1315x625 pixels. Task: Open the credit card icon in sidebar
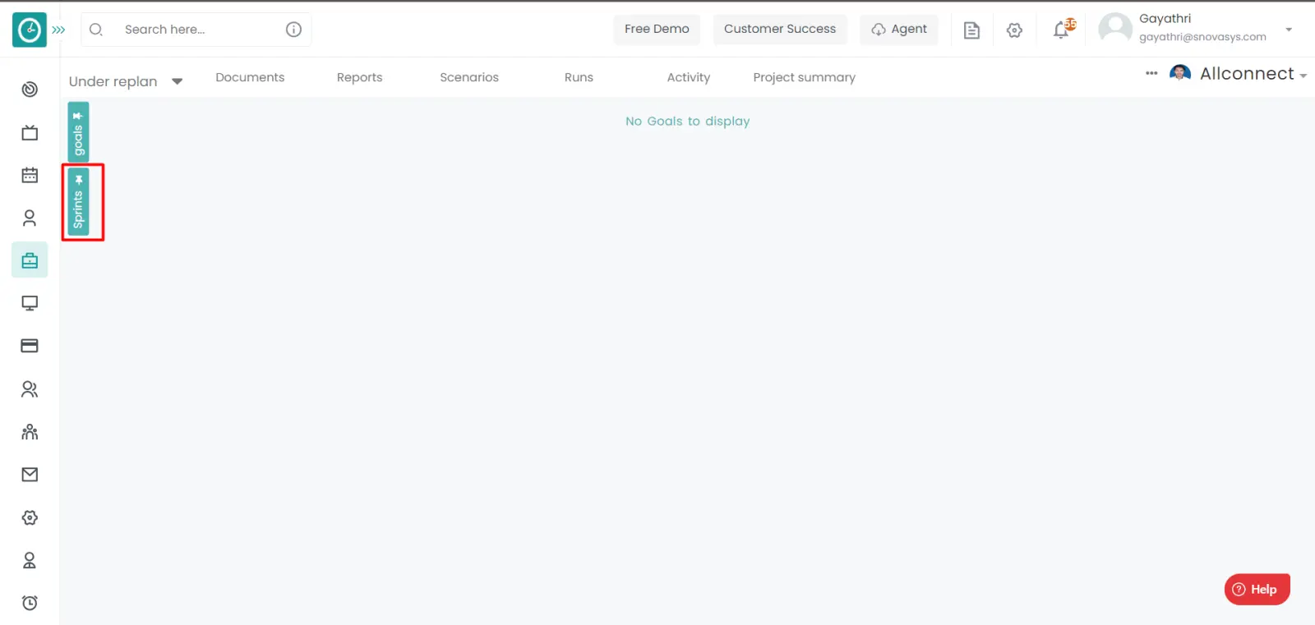click(30, 346)
